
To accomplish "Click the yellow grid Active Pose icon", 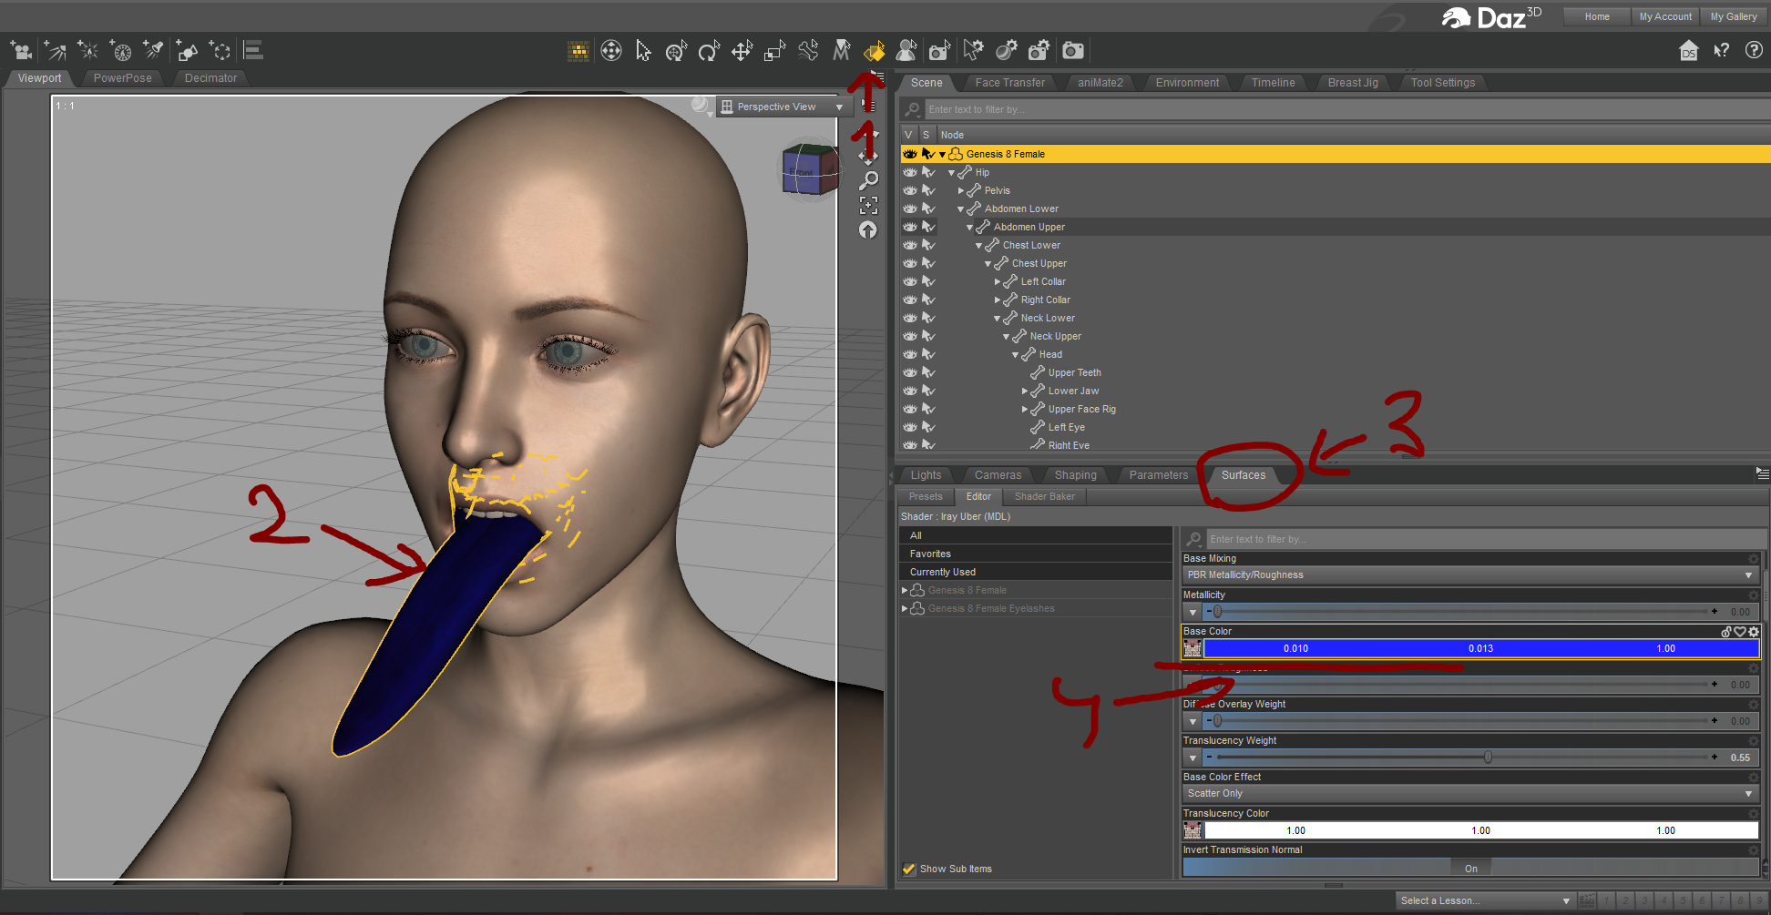I will (x=578, y=51).
